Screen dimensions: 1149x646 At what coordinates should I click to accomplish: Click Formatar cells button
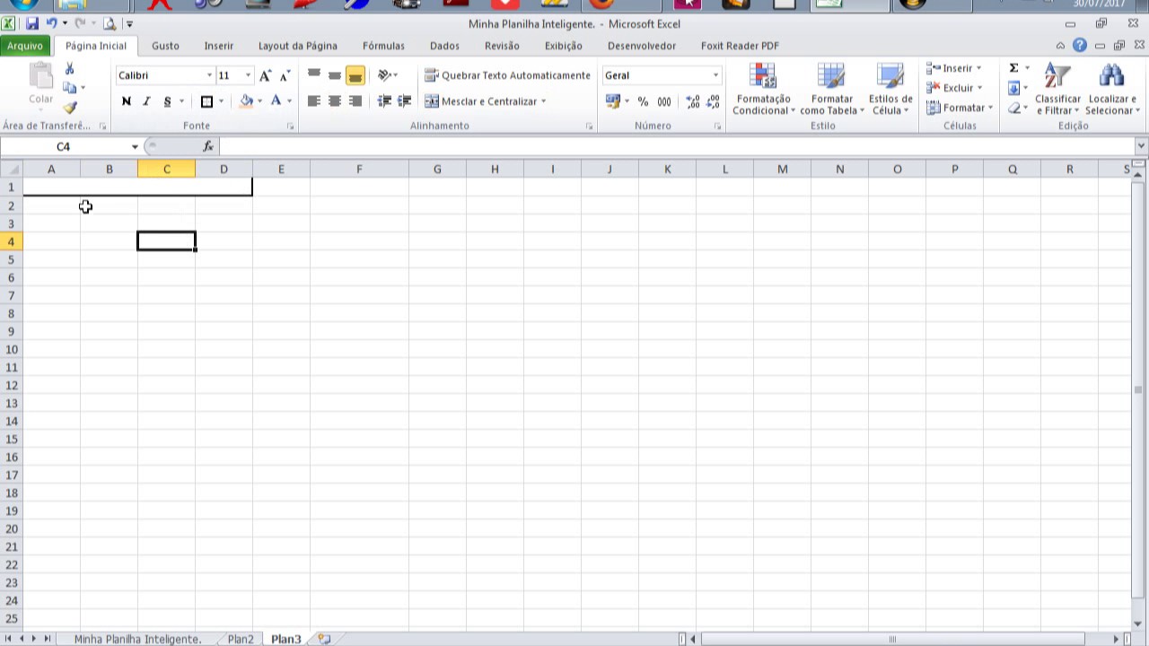coord(960,108)
